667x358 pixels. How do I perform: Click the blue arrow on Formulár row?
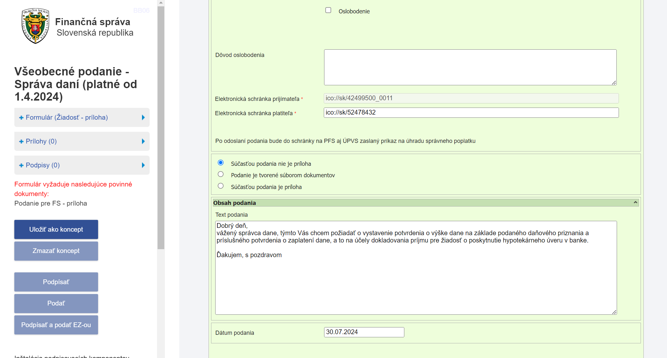(143, 117)
